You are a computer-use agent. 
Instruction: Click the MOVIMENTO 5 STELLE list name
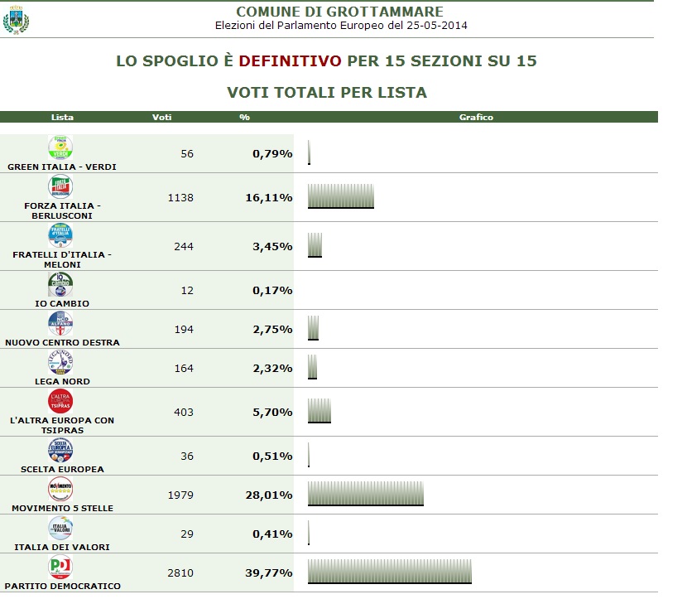pos(62,508)
